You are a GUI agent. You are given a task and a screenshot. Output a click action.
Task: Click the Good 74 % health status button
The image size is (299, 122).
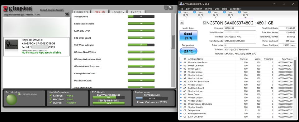[188, 36]
